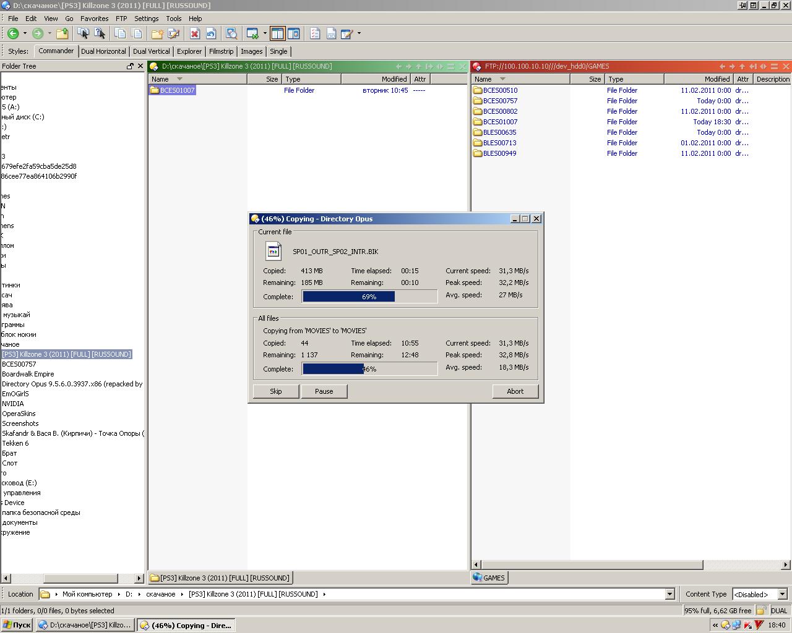Expand the Location path history dropdown
This screenshot has width=792, height=633.
(669, 594)
